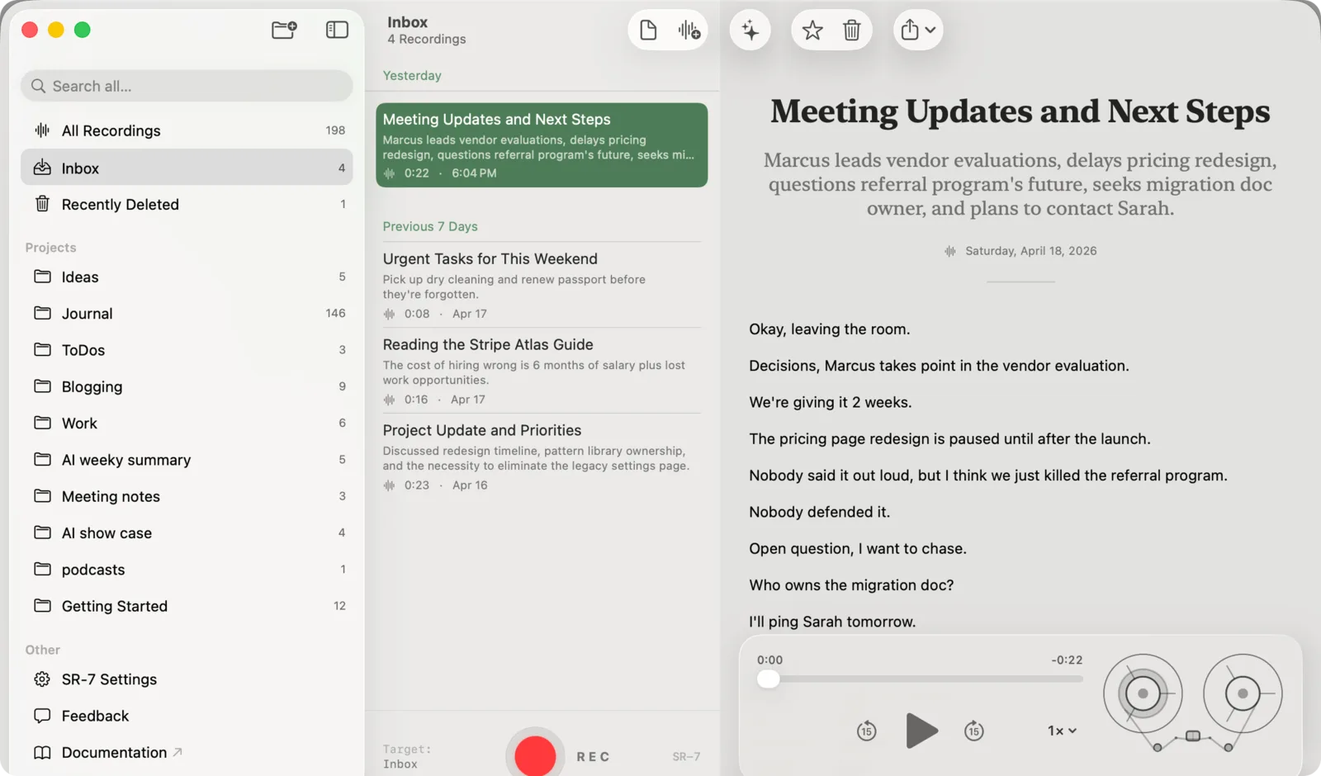Select Reading the Stripe Atlas Guide recording
The height and width of the screenshot is (776, 1321).
[x=542, y=371]
